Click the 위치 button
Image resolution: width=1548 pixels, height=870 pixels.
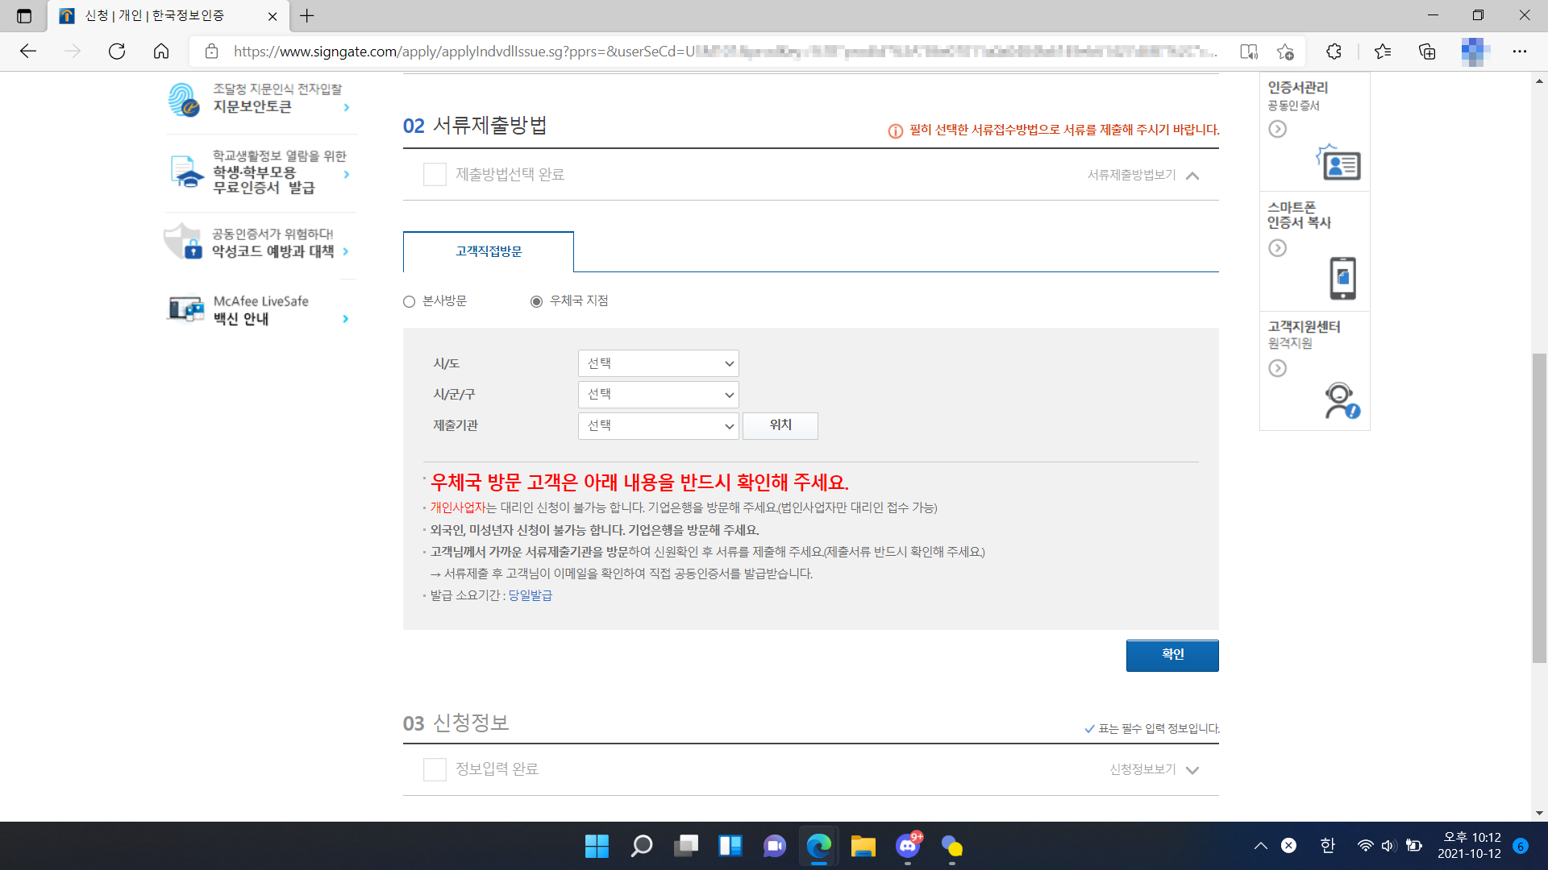pos(780,425)
